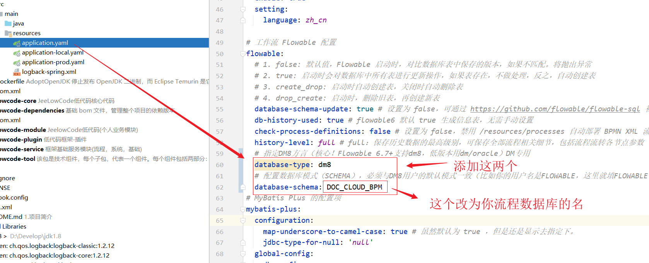The image size is (649, 263).
Task: Fold the setting block at line 46
Action: tap(243, 9)
